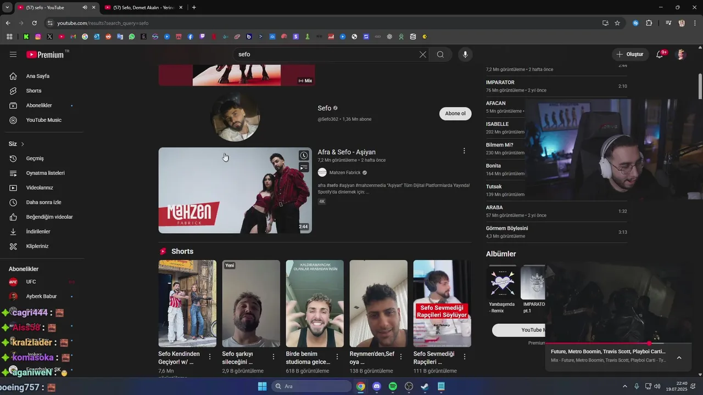The width and height of the screenshot is (703, 395).
Task: Expand miniplayer with up chevron
Action: tap(679, 358)
